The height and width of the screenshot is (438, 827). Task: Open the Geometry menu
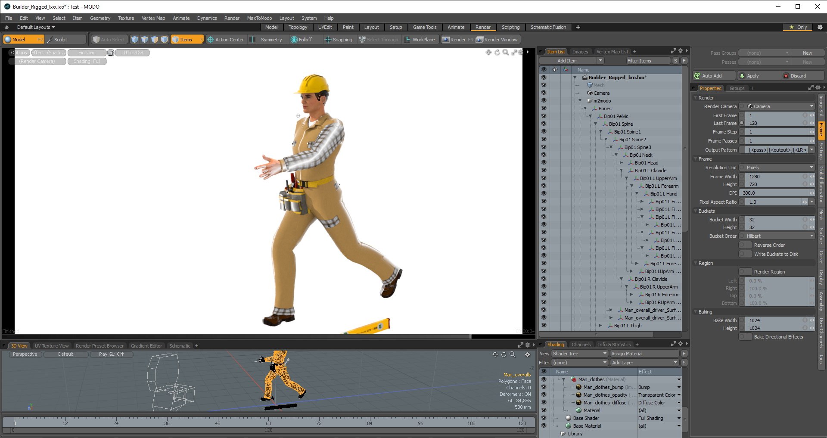tap(100, 18)
